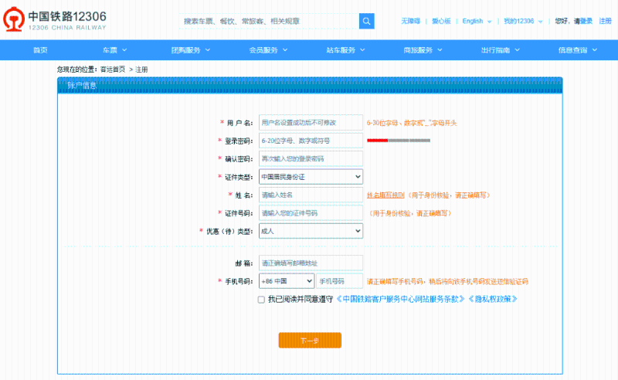
Task: Open the 证件类型 dropdown
Action: pos(311,177)
